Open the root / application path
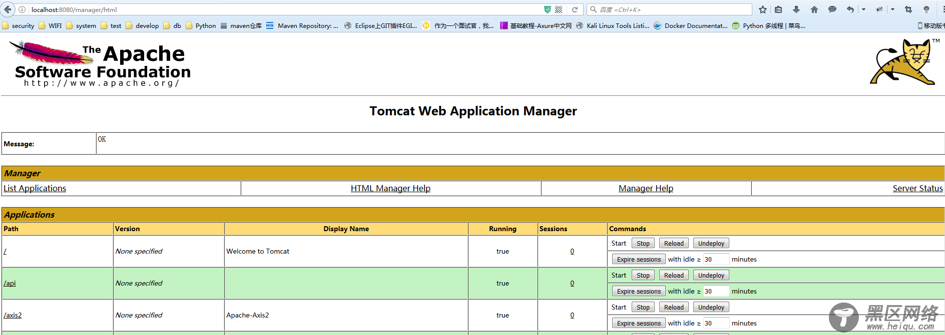Screen dimensions: 945x335 [5, 251]
